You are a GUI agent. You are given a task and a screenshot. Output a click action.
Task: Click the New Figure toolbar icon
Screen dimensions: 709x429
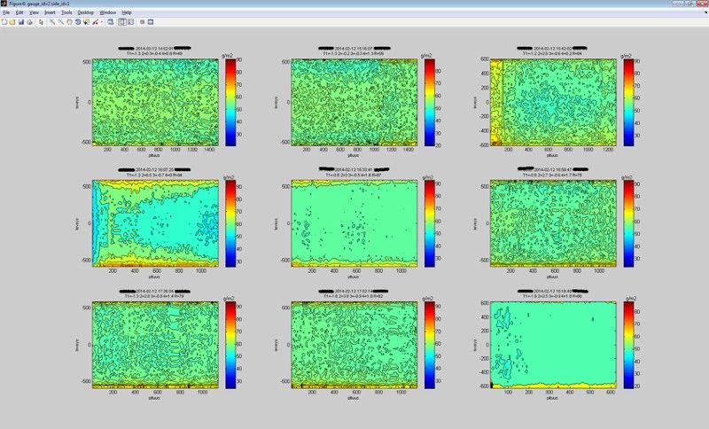tap(4, 21)
